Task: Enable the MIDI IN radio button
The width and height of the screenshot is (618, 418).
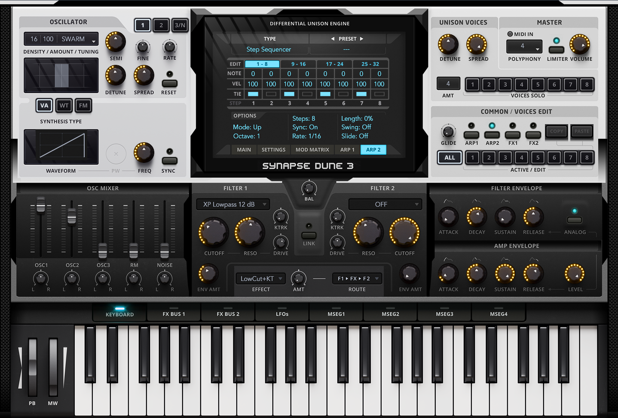Action: (510, 34)
